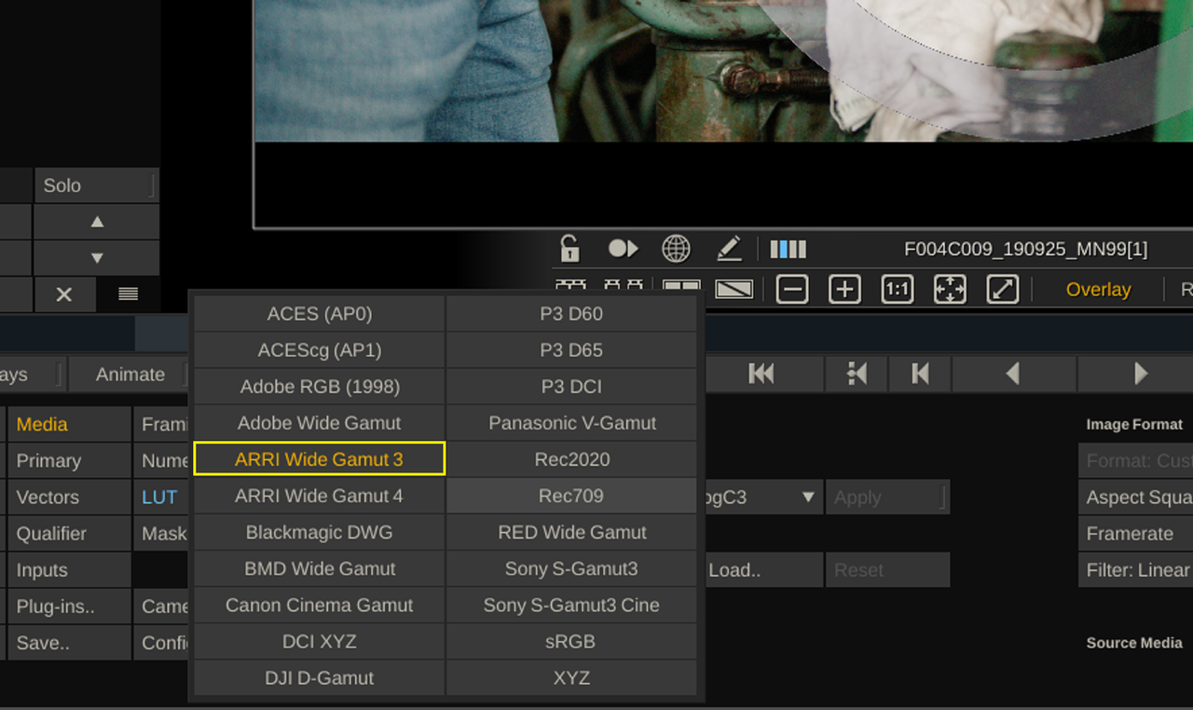Open the LogC3 dropdown arrow
This screenshot has height=710, width=1193.
[x=808, y=497]
